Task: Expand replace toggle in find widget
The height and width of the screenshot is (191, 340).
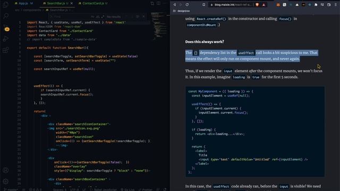Action: [51, 16]
